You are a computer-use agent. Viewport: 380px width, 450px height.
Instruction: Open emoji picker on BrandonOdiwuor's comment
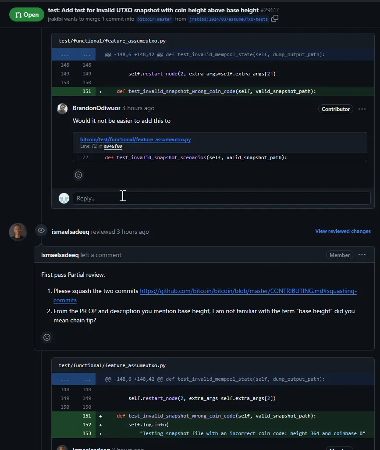78,175
